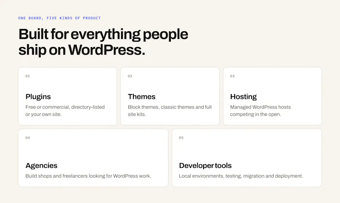Click the number 02 label

(130, 76)
